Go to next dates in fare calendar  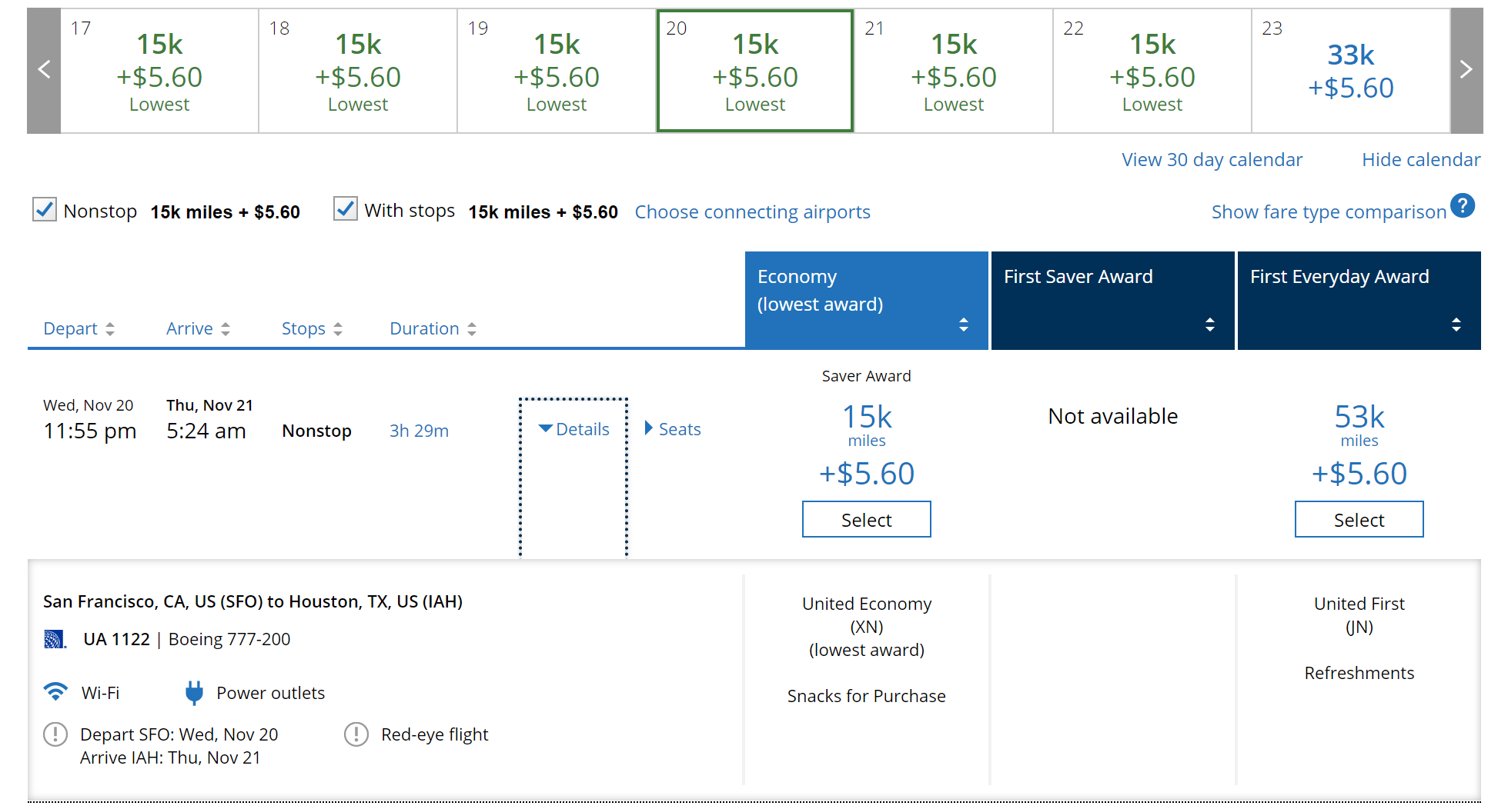coord(1466,70)
